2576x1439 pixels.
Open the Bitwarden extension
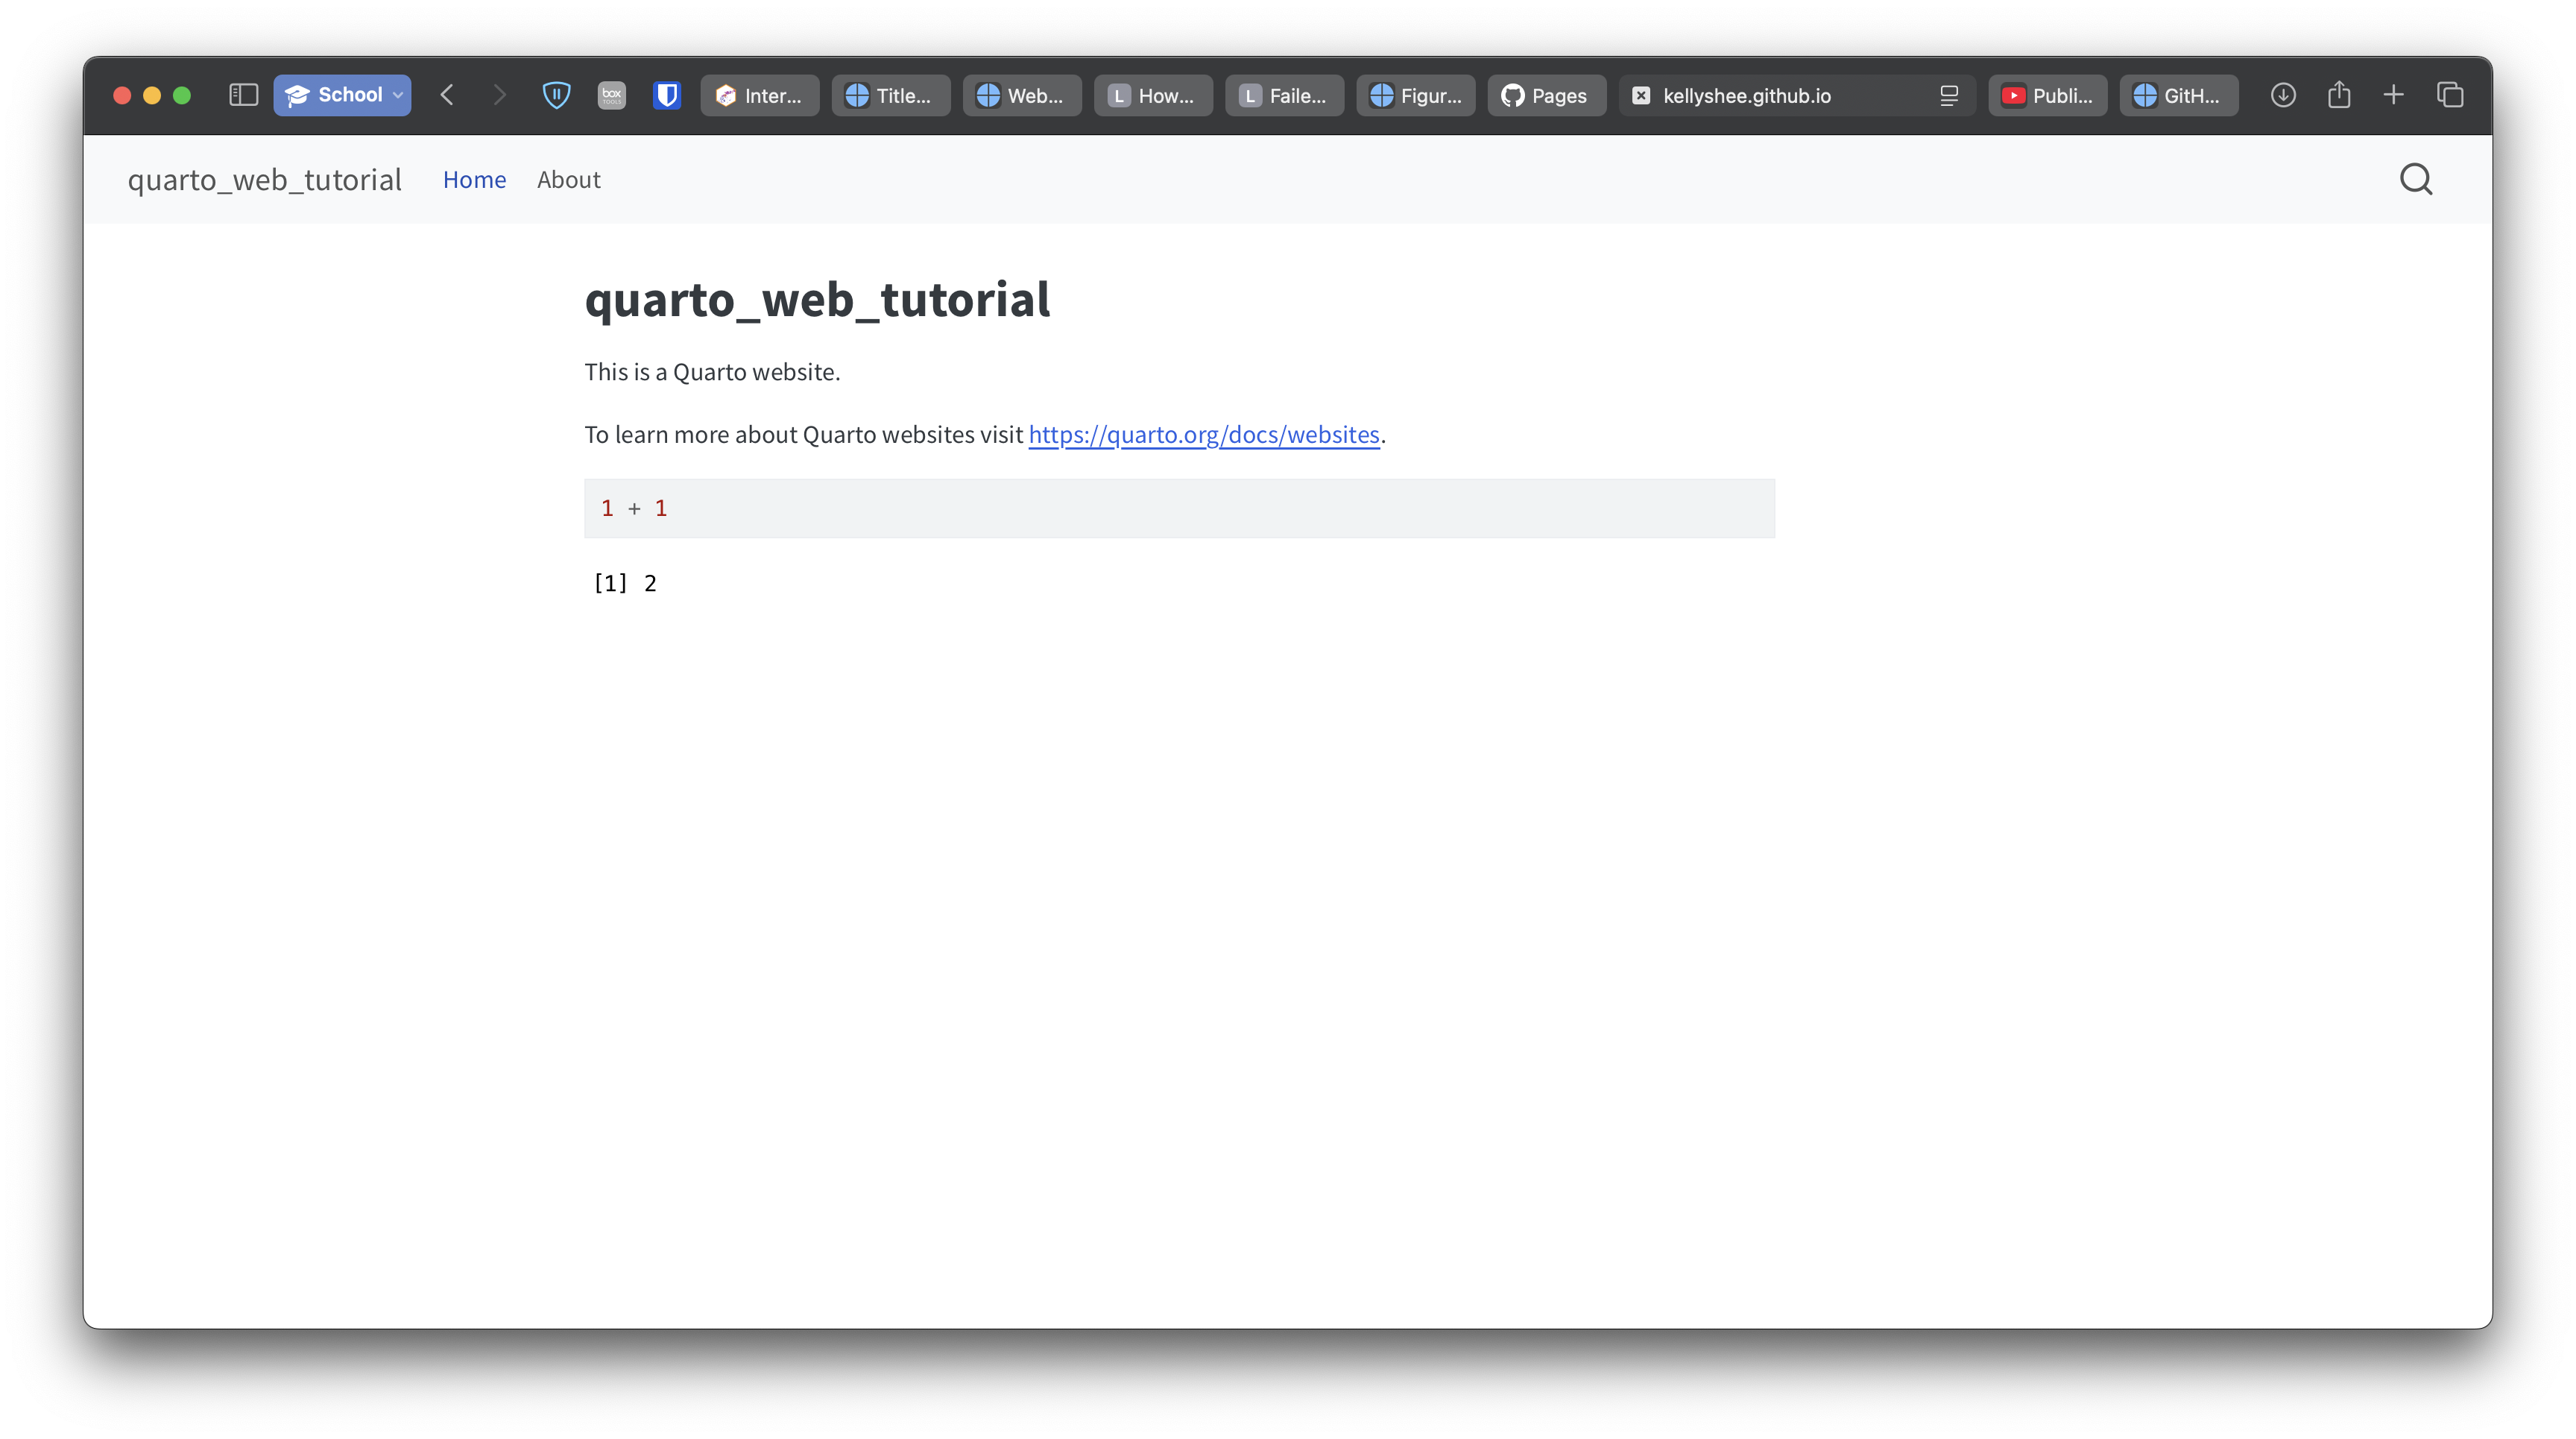click(667, 95)
